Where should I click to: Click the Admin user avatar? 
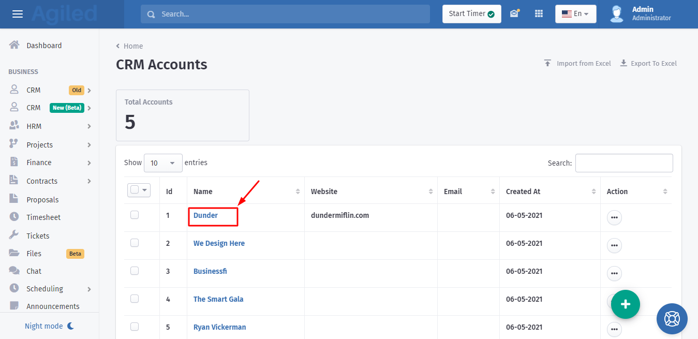(x=616, y=14)
